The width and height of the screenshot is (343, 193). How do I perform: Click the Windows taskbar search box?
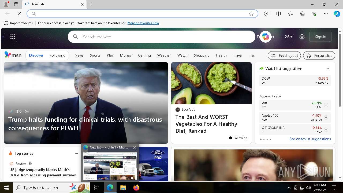pos(51,188)
